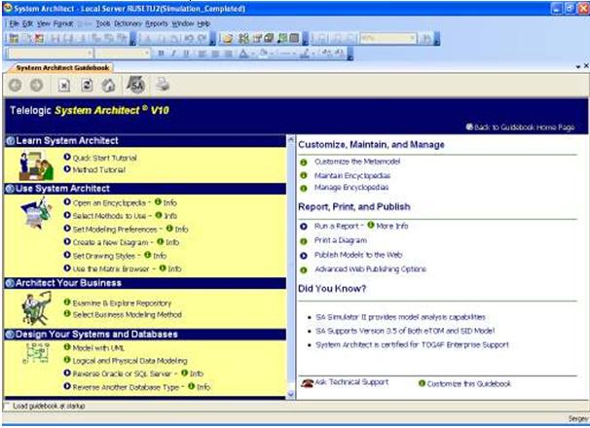Open the Edit menu
The image size is (590, 428).
click(27, 23)
